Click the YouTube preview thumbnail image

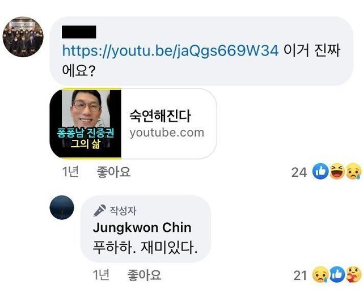click(86, 124)
